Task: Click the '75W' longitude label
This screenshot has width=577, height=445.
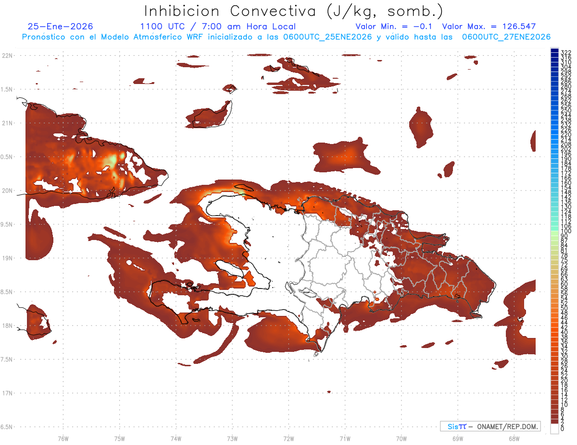Action: click(119, 438)
